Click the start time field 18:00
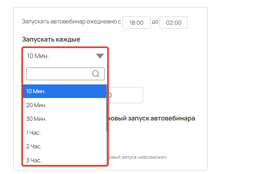Image resolution: width=260 pixels, height=174 pixels. [x=136, y=22]
